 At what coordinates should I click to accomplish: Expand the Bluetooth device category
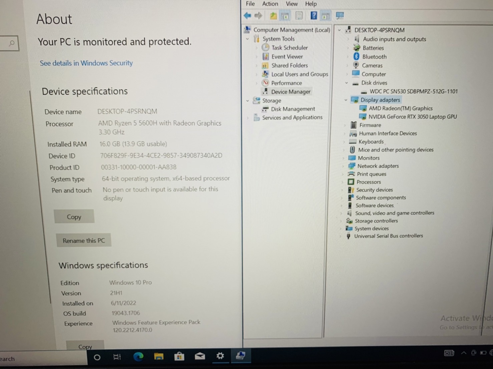pos(348,57)
